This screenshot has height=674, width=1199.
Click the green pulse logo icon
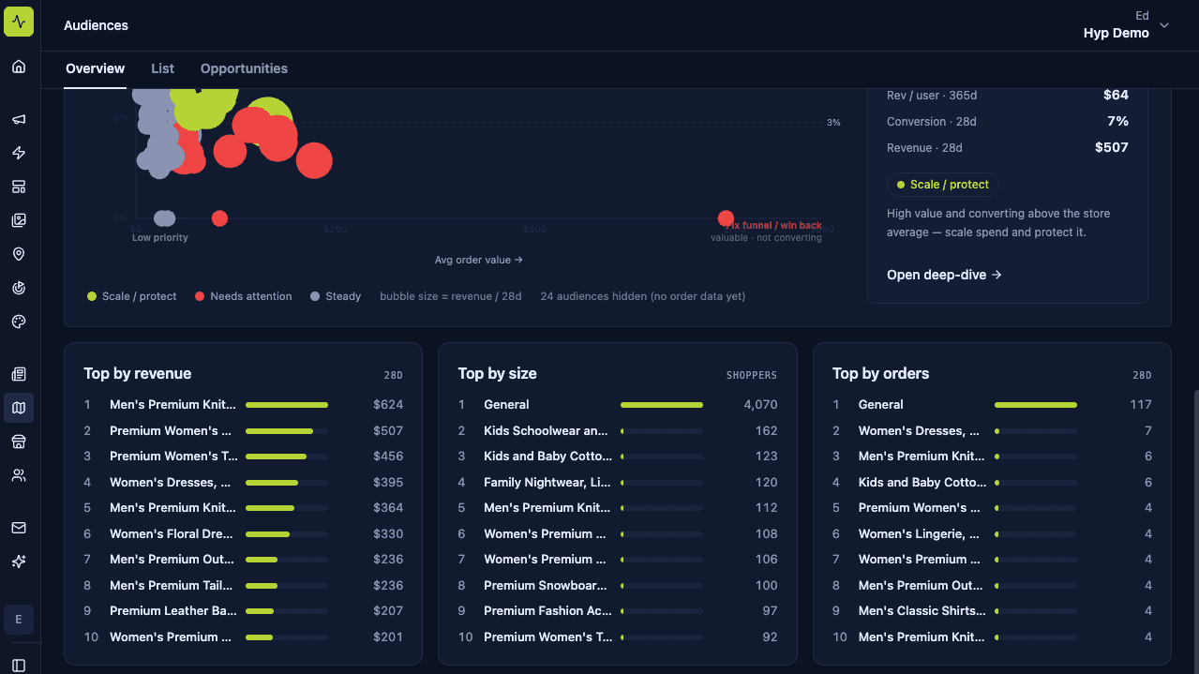coord(19,22)
